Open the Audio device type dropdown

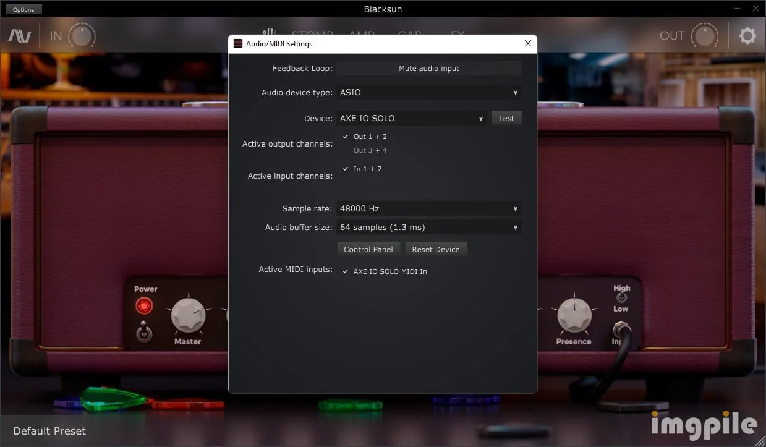click(x=428, y=93)
